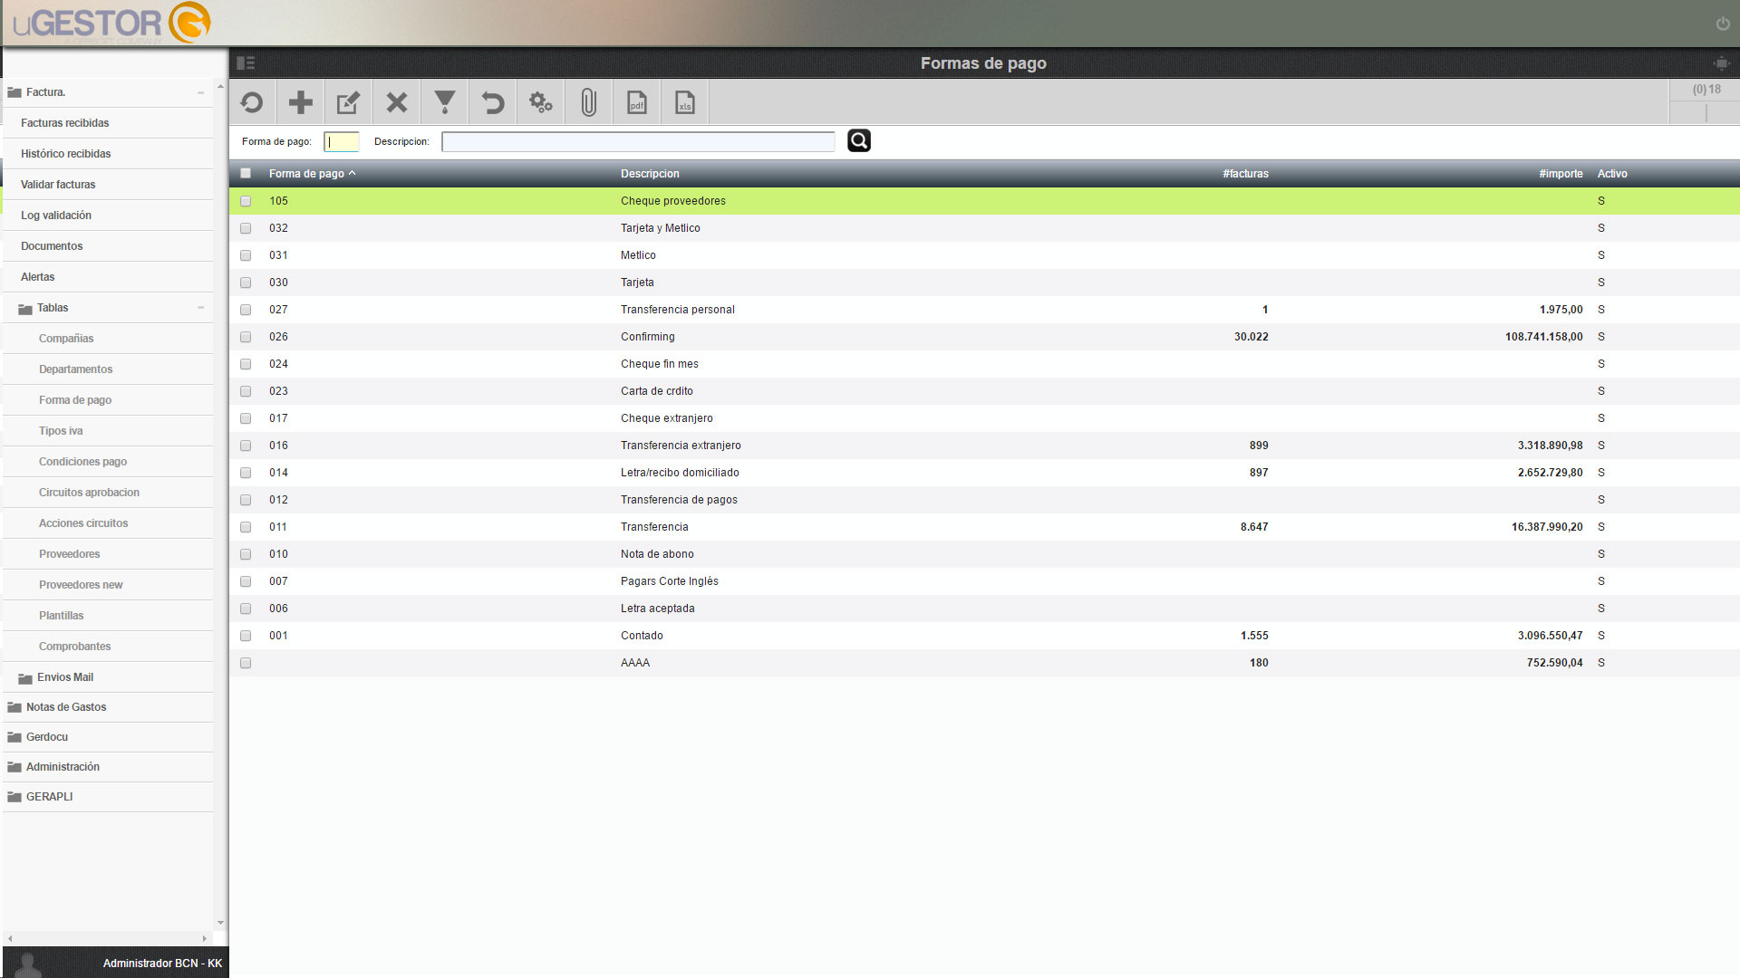Check the row 016 Transferencia extranjero
The width and height of the screenshot is (1740, 978).
246,446
